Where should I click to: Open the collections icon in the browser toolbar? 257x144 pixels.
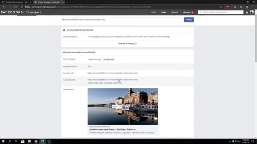[241, 7]
